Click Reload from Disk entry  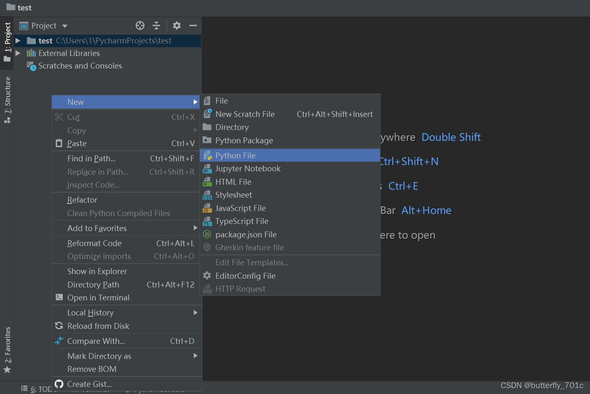pyautogui.click(x=126, y=326)
